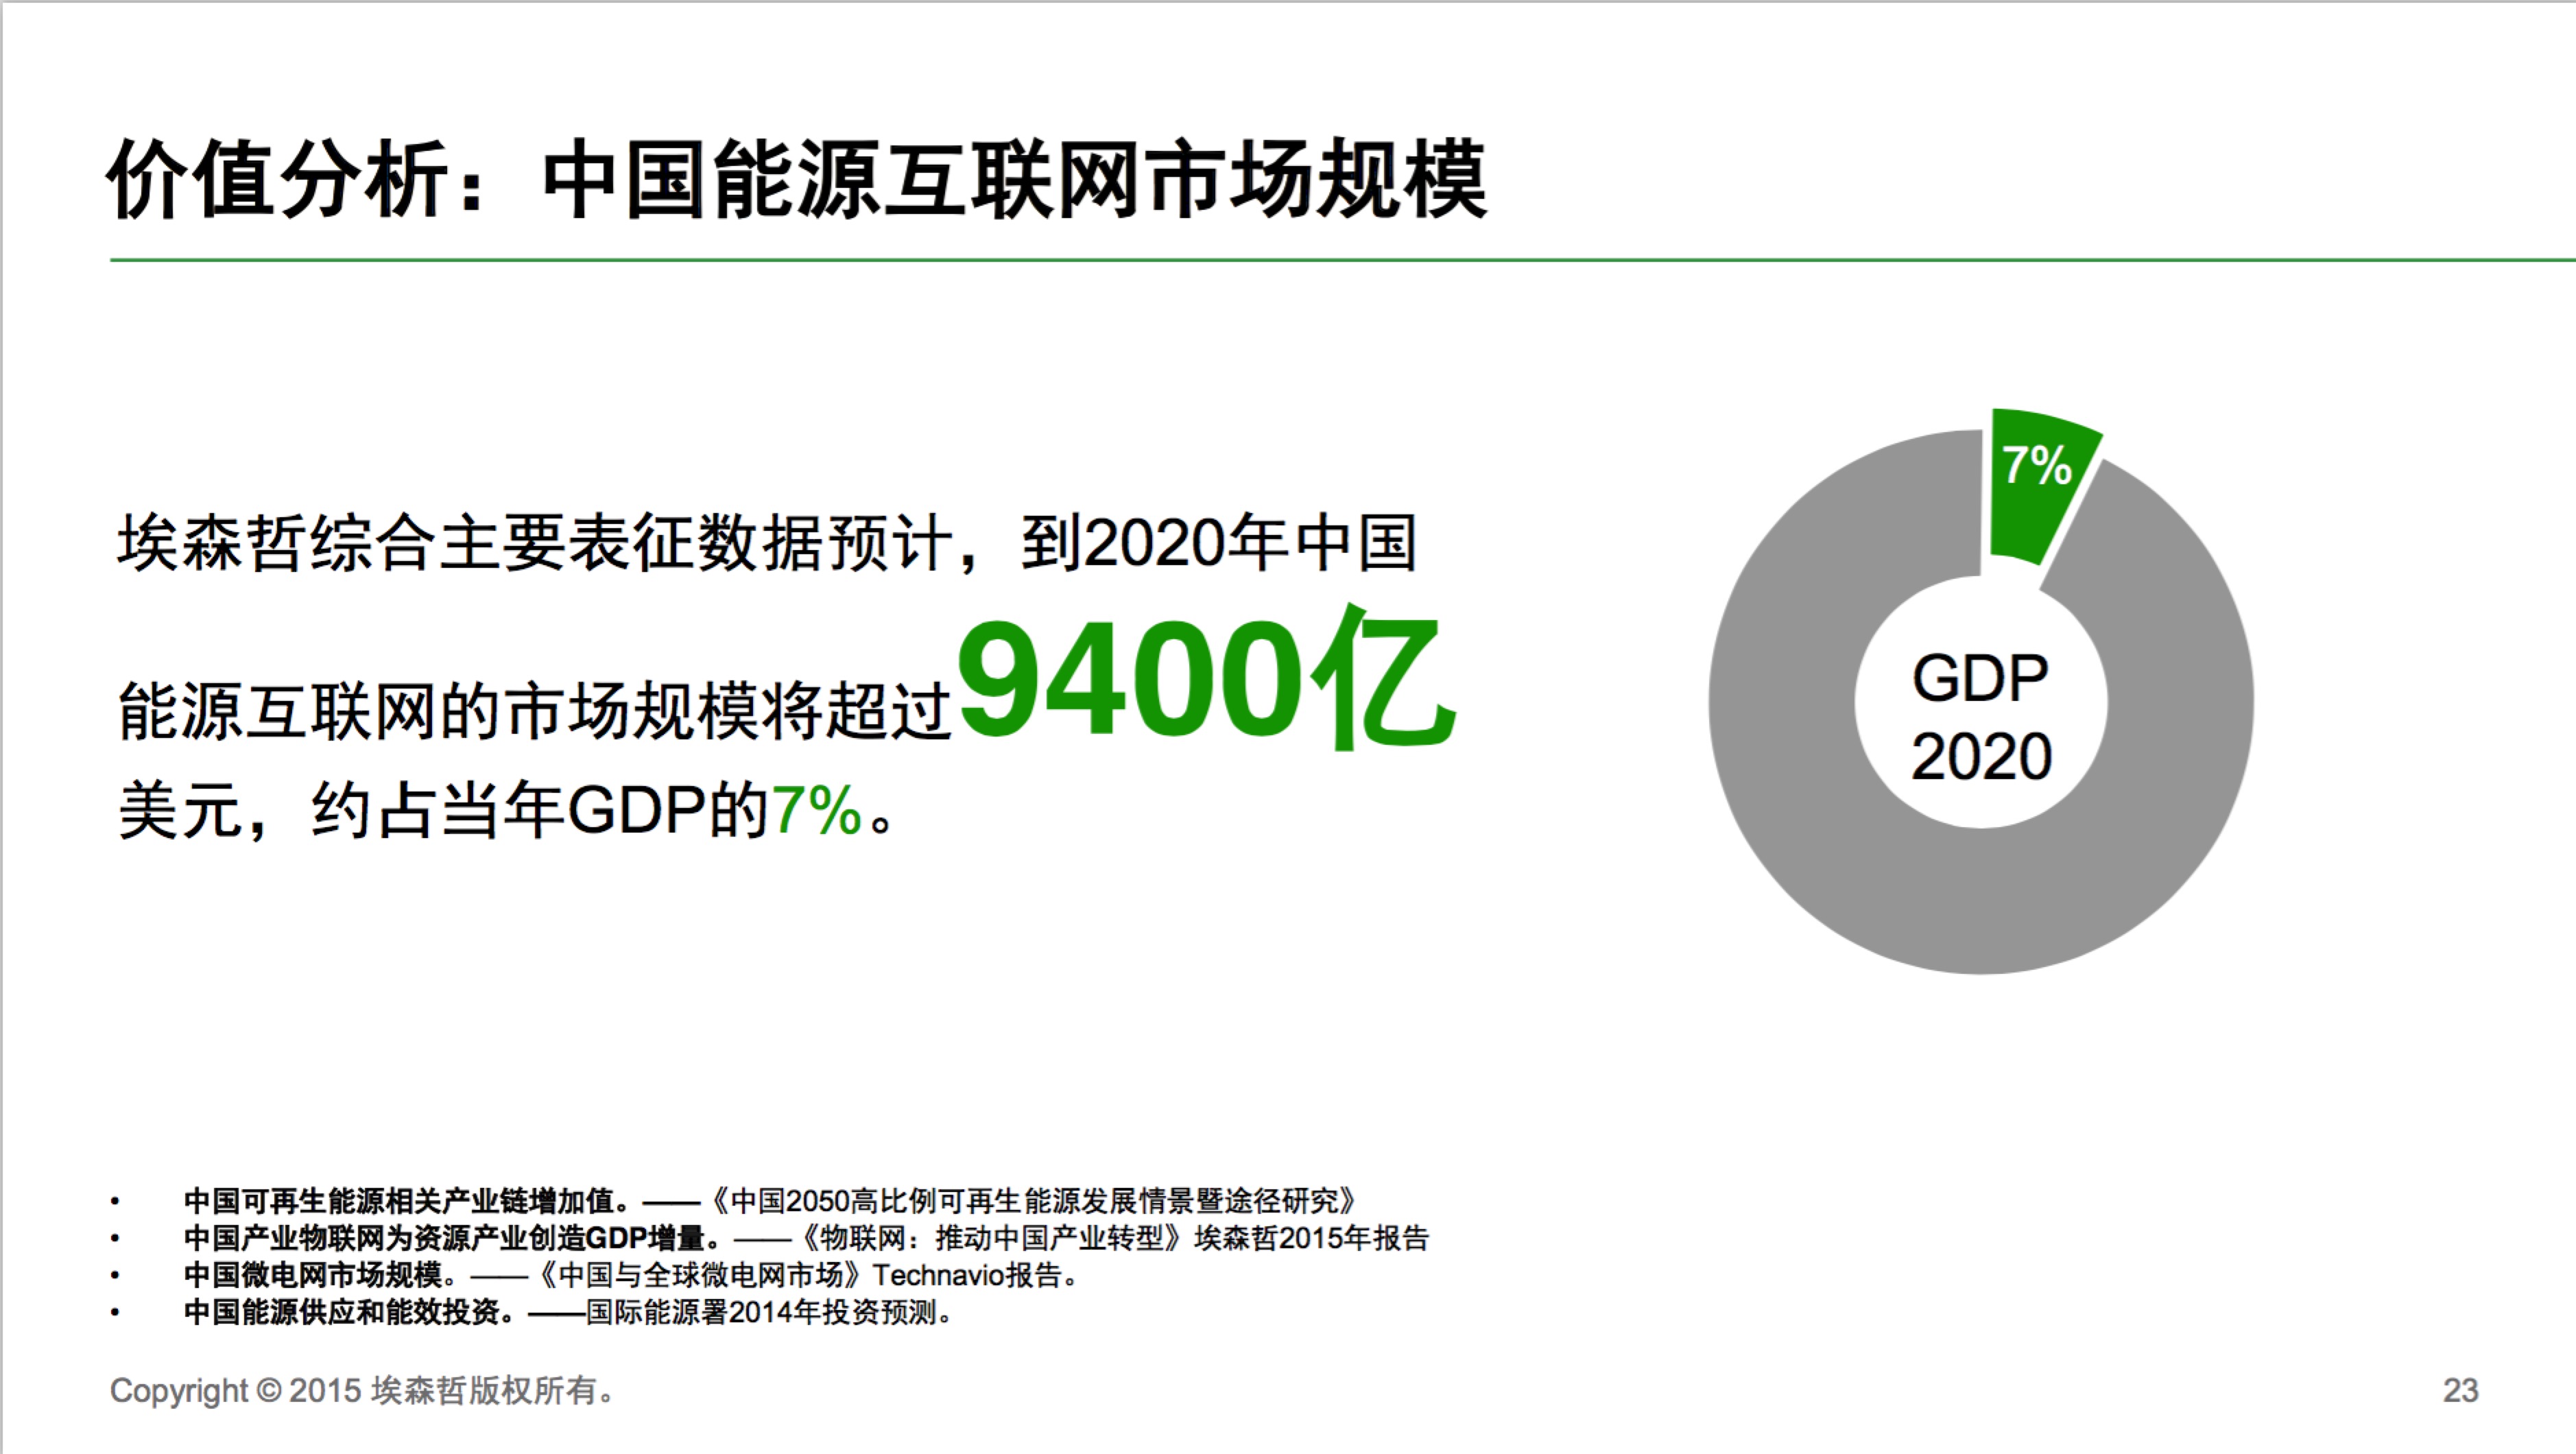Click the reference 国际能源署2014年投资预测

[765, 1312]
